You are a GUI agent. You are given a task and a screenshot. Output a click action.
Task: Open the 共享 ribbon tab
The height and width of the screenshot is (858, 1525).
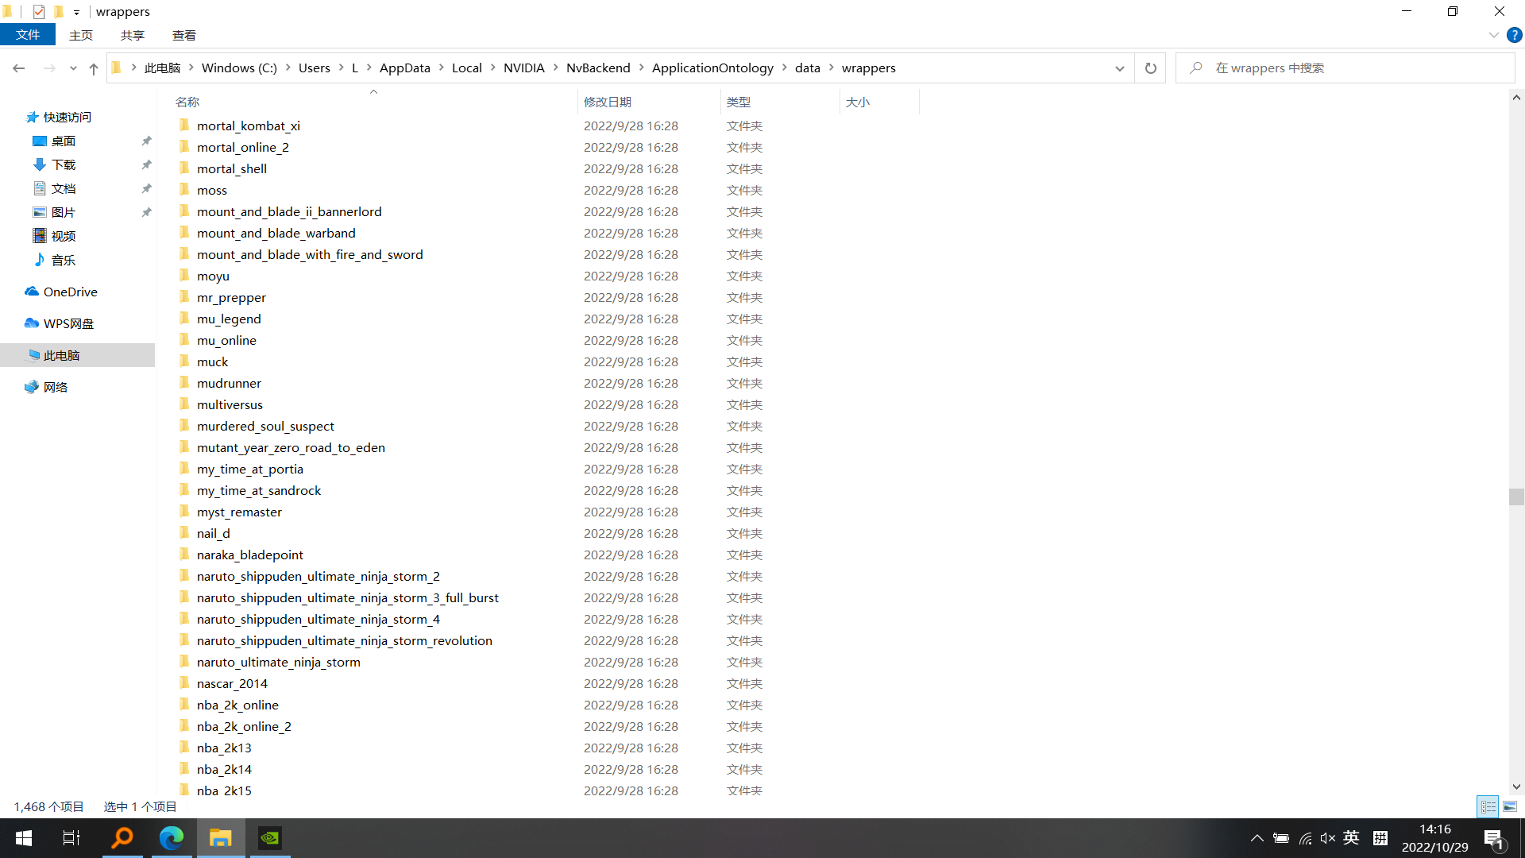coord(132,35)
